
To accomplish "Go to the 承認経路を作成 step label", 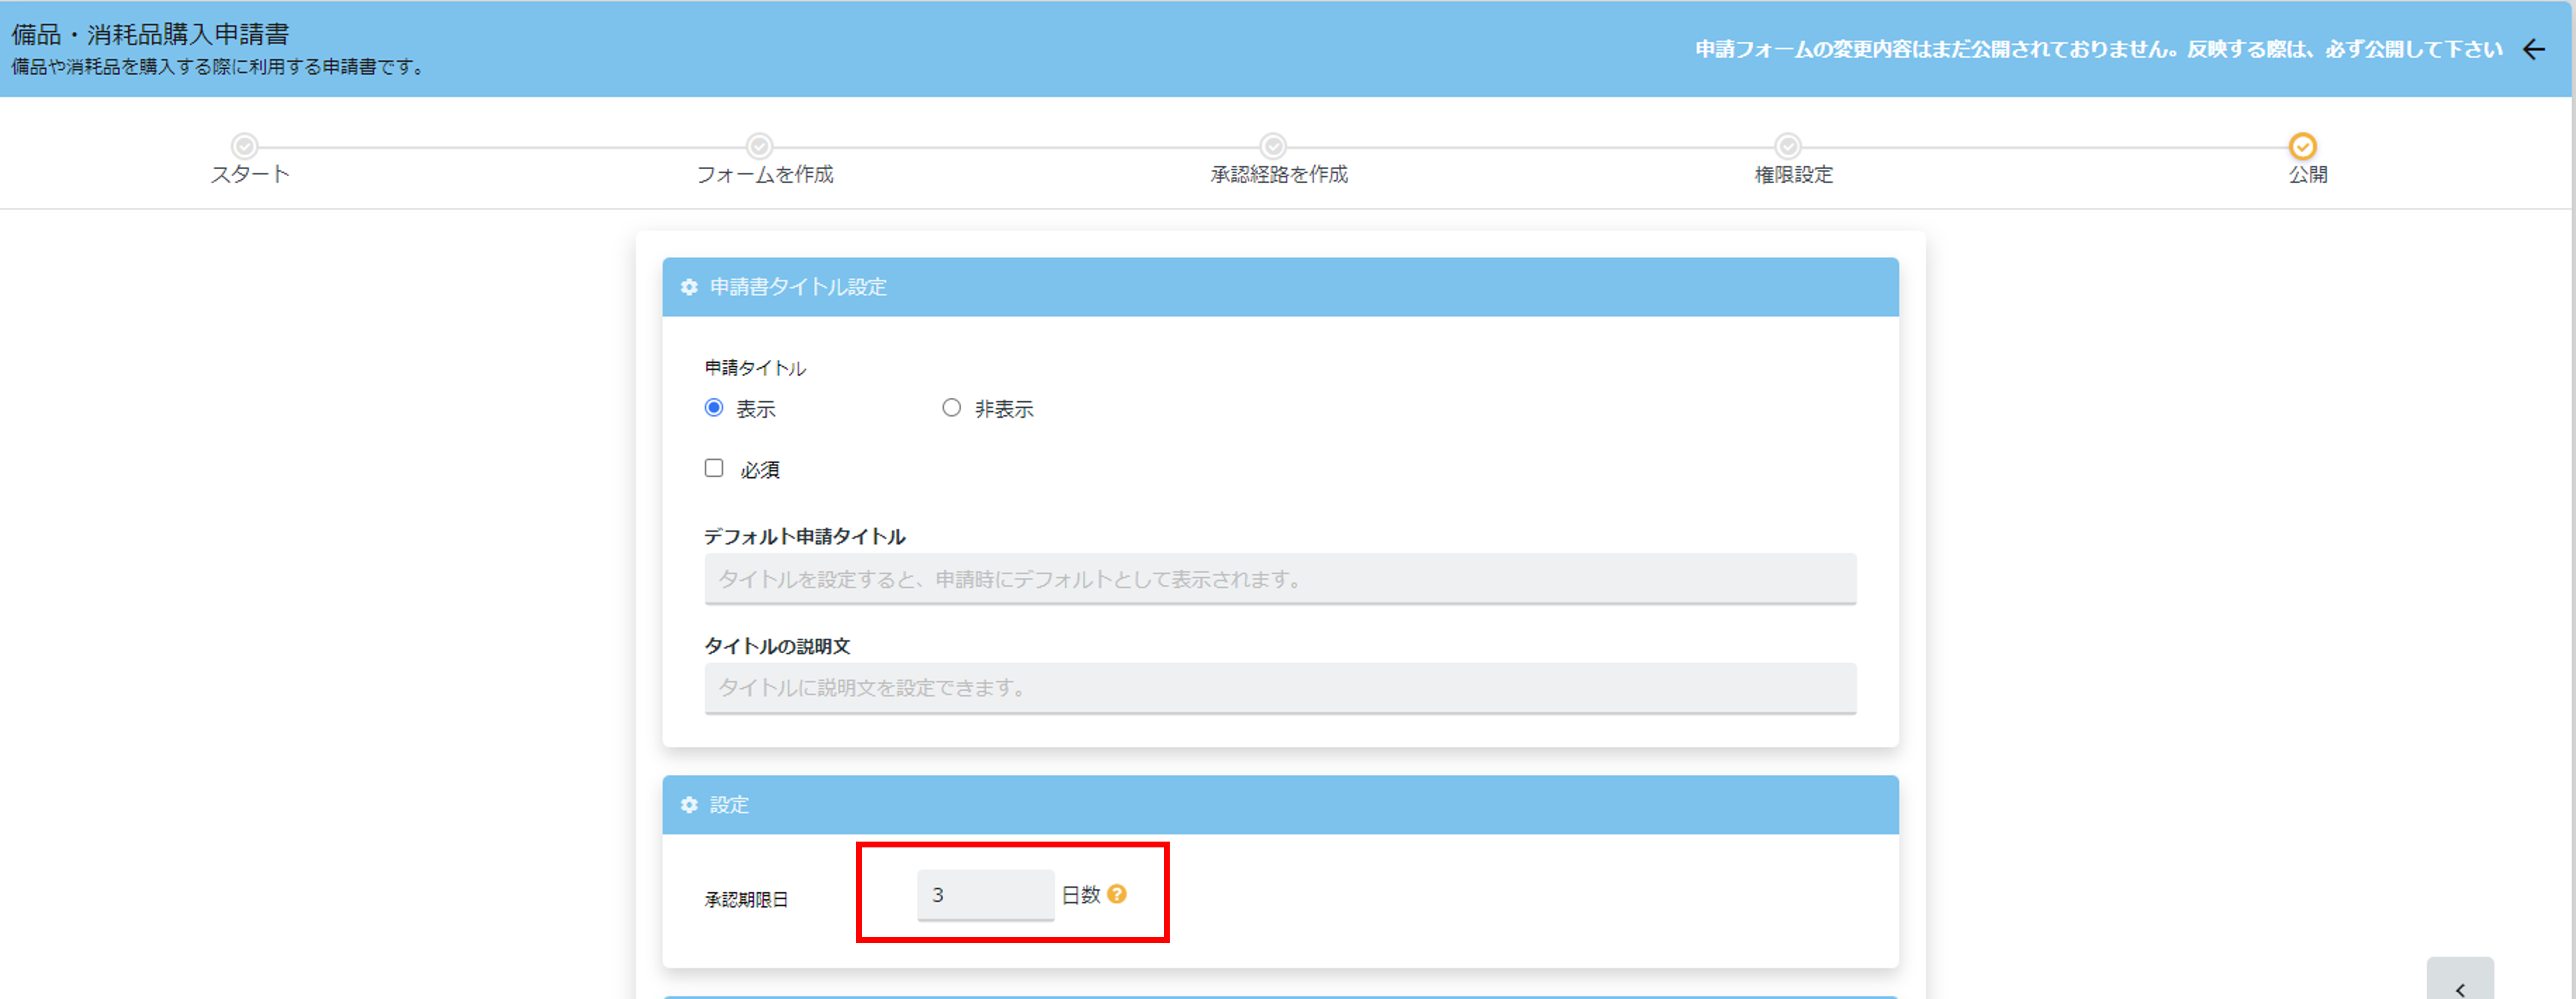I will point(1279,175).
